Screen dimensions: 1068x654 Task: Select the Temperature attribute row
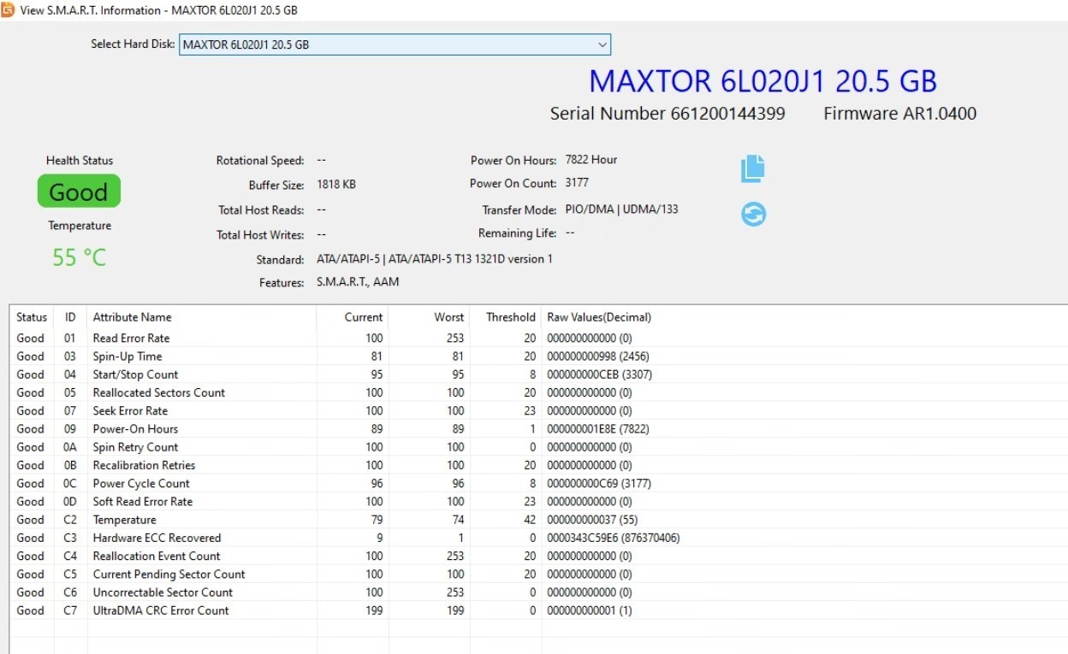[x=539, y=520]
